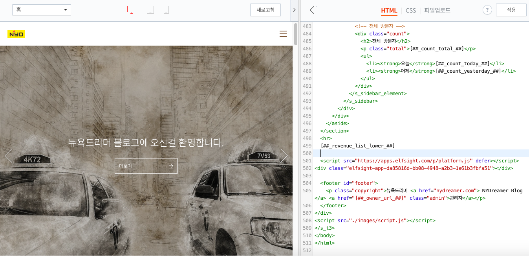The width and height of the screenshot is (529, 256).
Task: Click the 새로고침 refresh button
Action: click(x=265, y=10)
